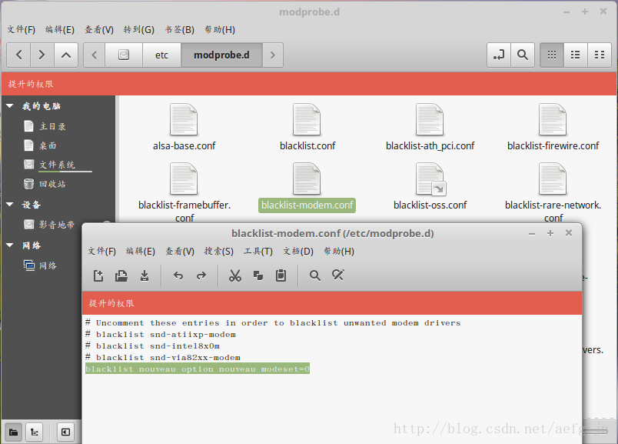
Task: Open find-and-replace tool in editor
Action: click(337, 275)
